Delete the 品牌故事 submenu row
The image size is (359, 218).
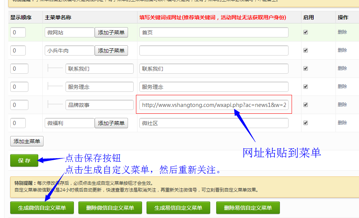(x=342, y=105)
